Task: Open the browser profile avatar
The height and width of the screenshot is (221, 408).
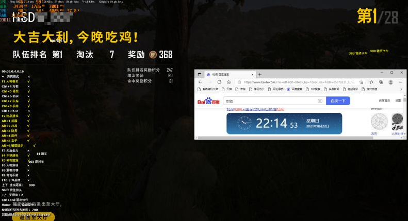Action: click(390, 82)
